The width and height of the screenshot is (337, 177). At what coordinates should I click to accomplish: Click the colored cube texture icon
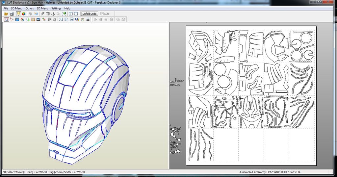[x=24, y=14]
